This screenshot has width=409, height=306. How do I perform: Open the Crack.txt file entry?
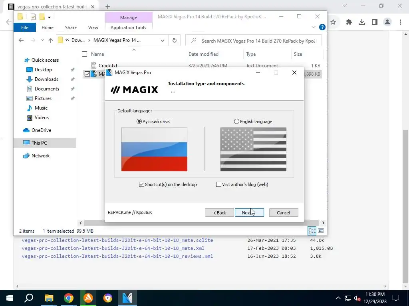(x=108, y=66)
